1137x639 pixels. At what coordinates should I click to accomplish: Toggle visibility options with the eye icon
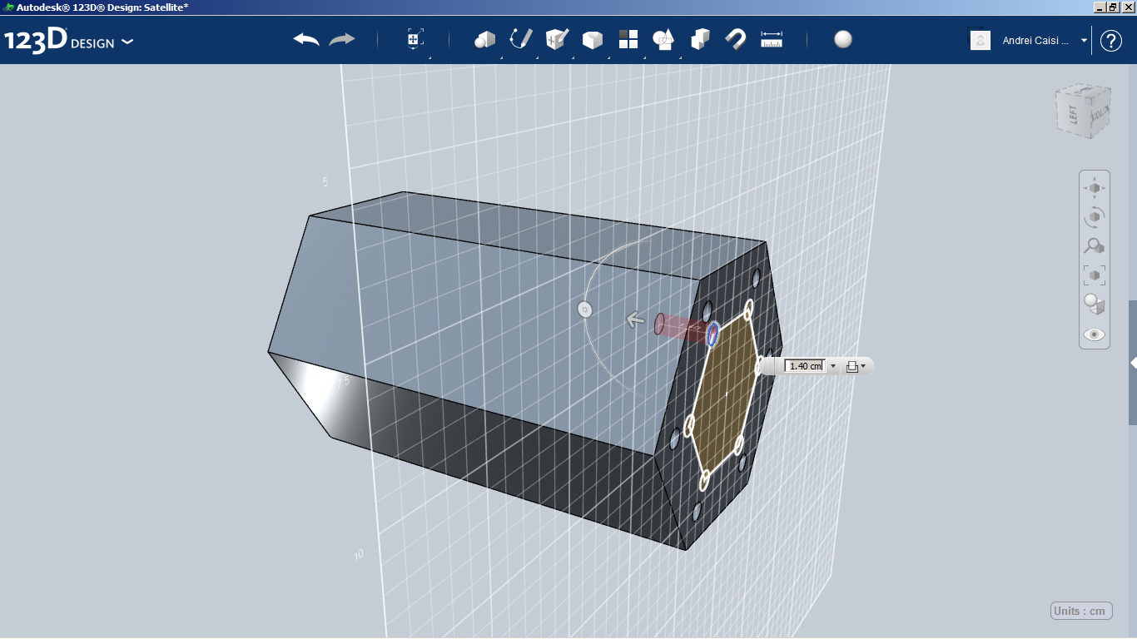click(x=1095, y=334)
